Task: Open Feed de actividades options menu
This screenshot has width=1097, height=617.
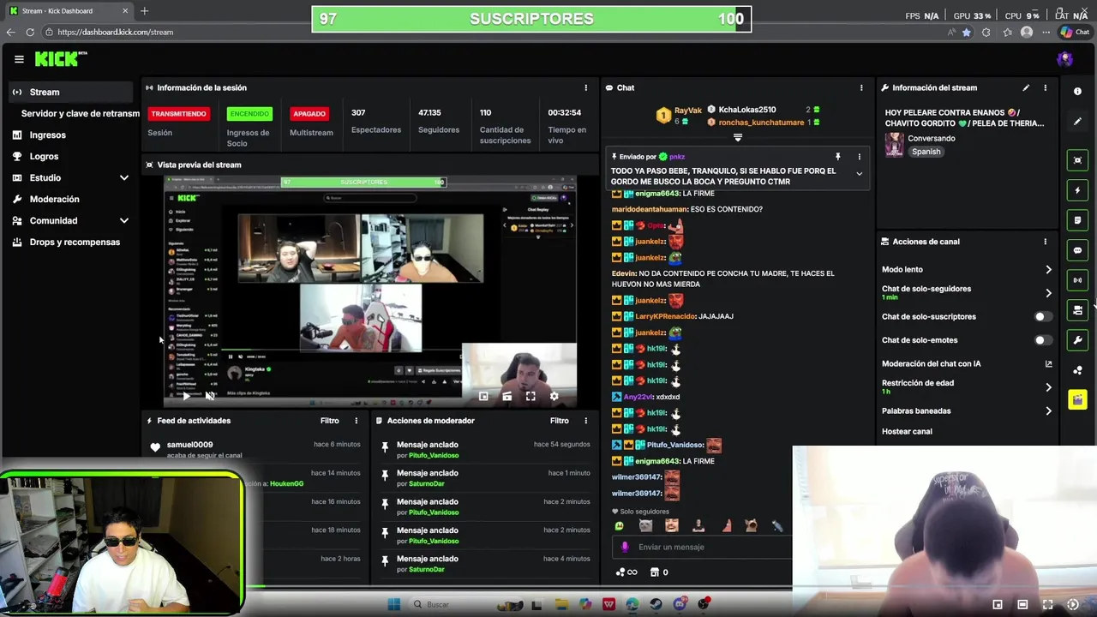Action: 357,421
